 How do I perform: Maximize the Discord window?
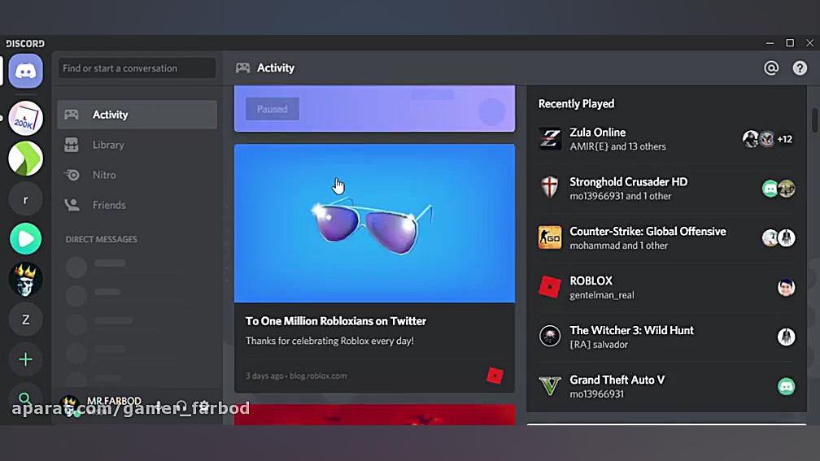point(790,43)
